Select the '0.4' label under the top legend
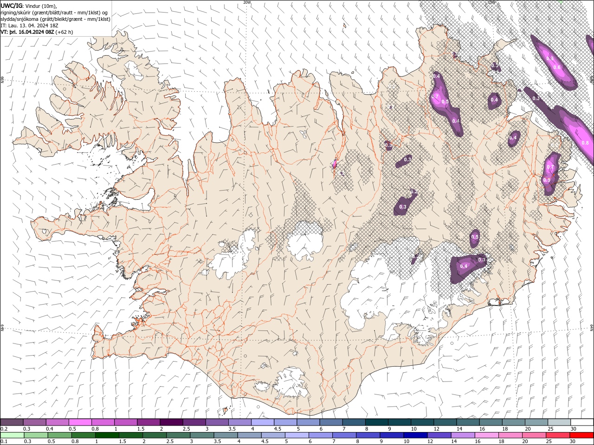Screen dimensions: 594x445 coord(50,429)
